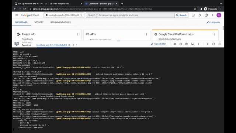This screenshot has width=236, height=133.
Task: Switch to the Recommendations tab
Action: click(x=60, y=22)
